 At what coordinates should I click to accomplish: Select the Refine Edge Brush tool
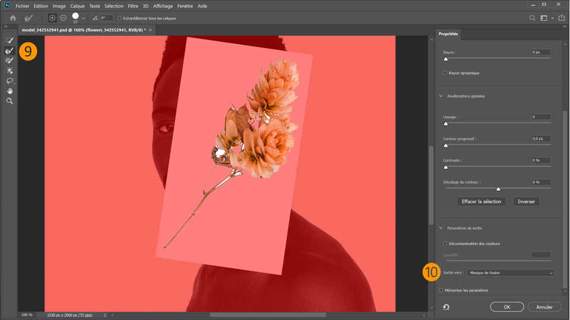pyautogui.click(x=10, y=51)
